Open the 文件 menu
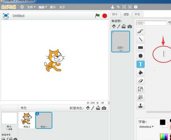This screenshot has height=140, width=171. pos(31,7)
